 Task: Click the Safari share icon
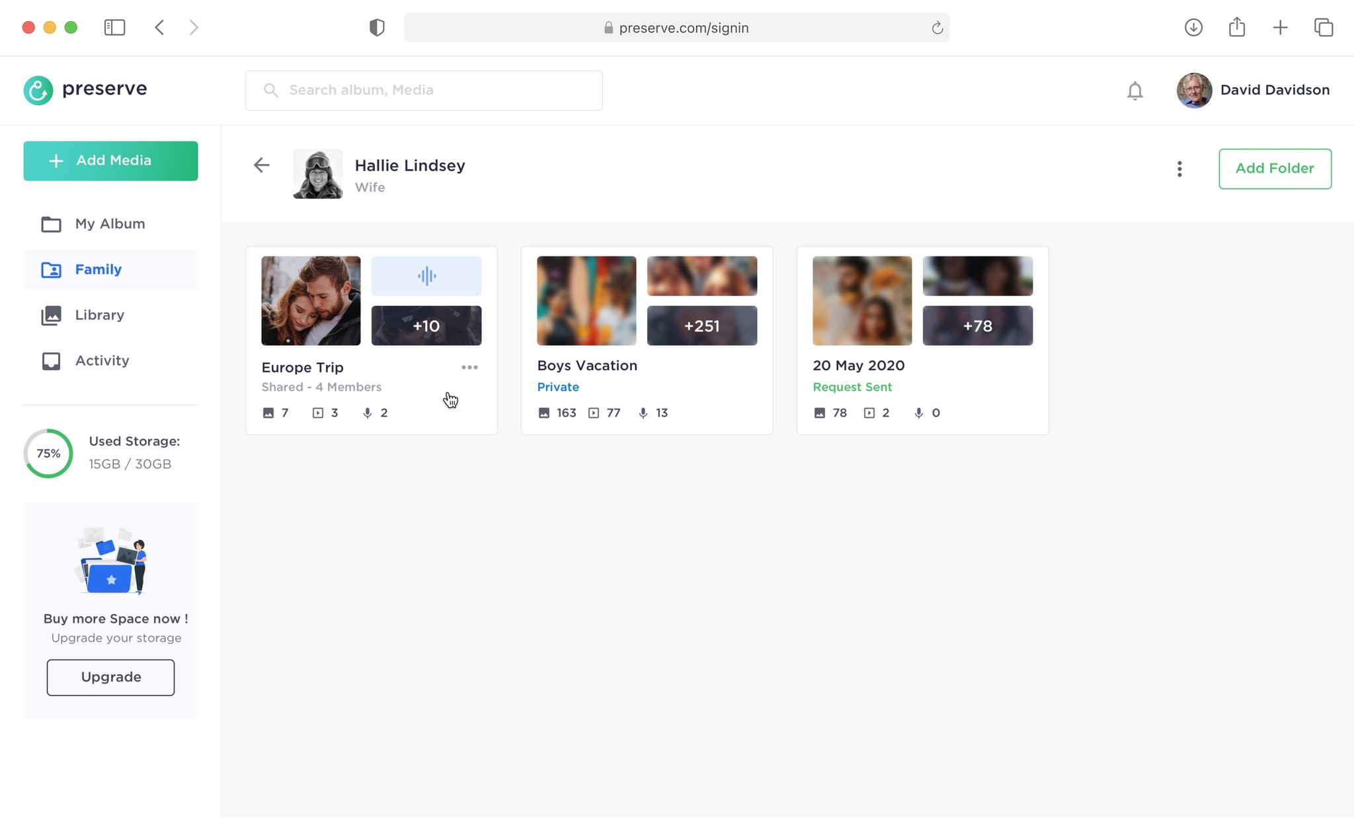pos(1237,27)
